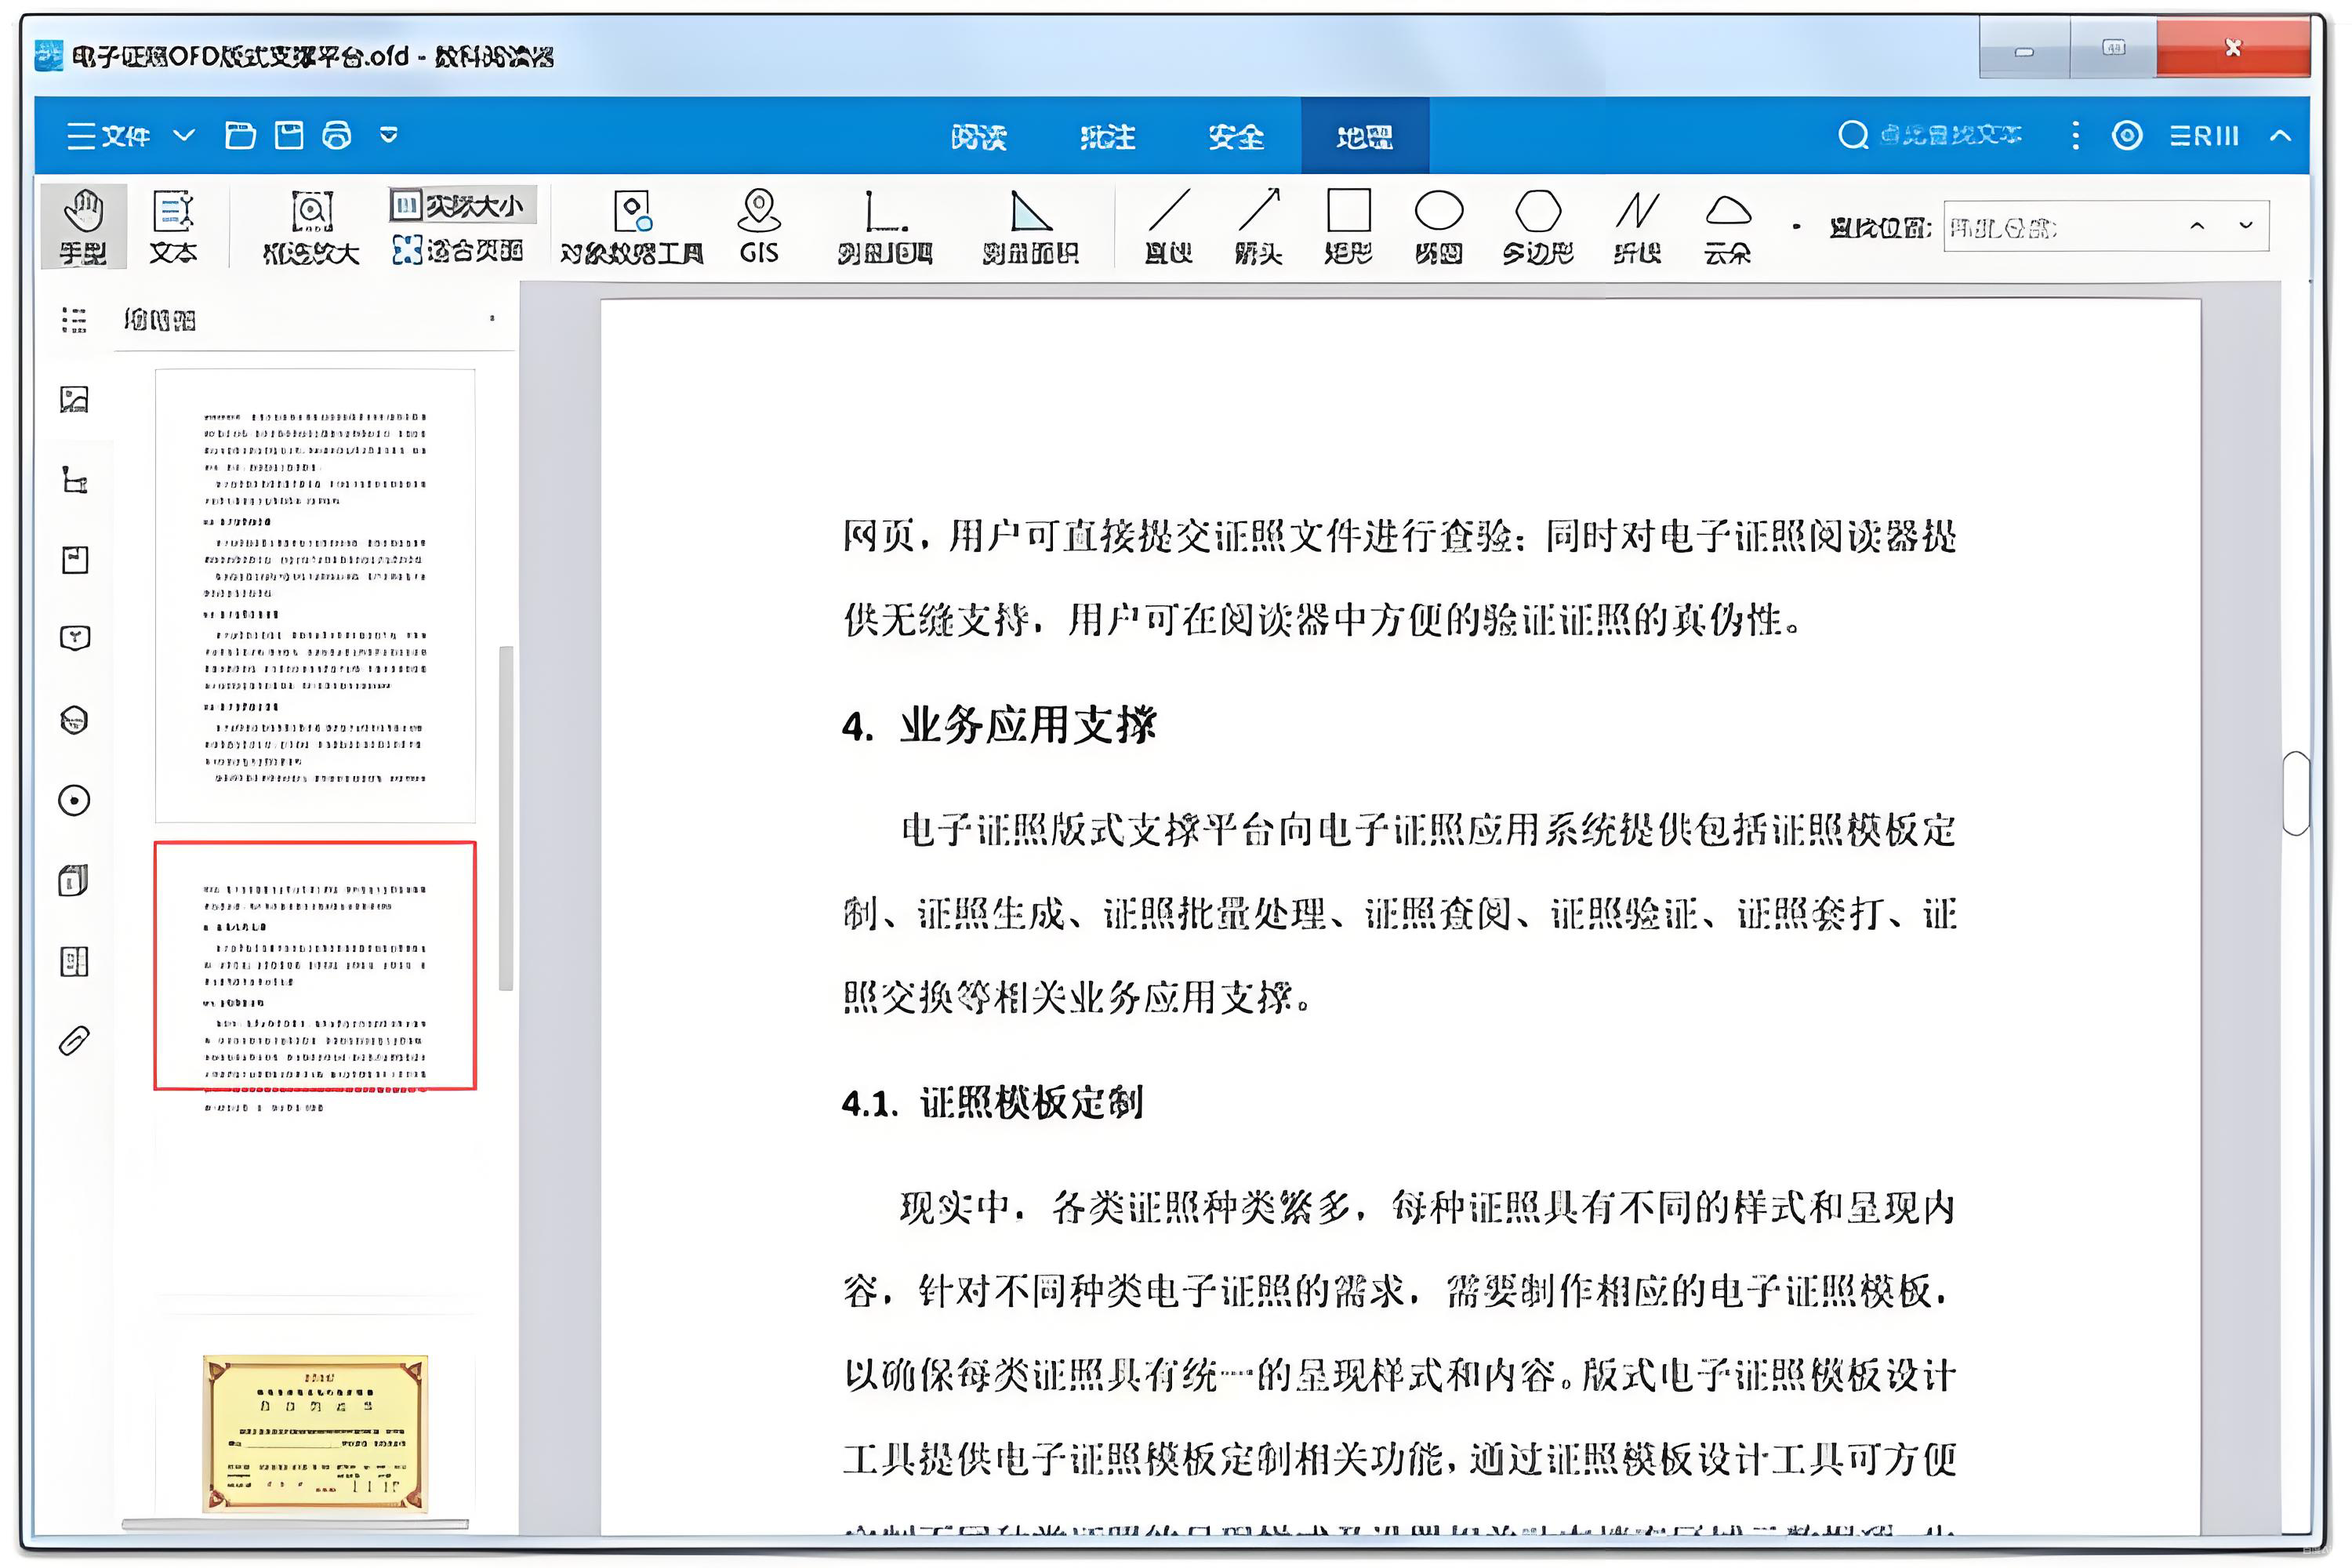Collapse the ribbon with top-right chevron
The height and width of the screenshot is (1568, 2352).
(2280, 136)
